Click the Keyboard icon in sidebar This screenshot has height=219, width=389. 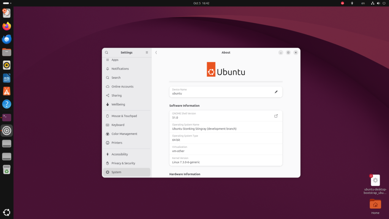(108, 125)
